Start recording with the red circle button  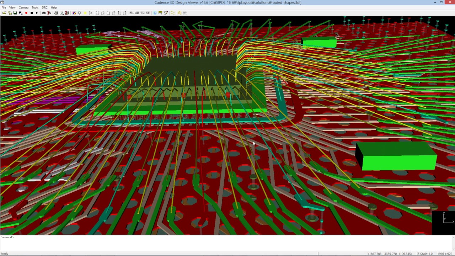26,13
